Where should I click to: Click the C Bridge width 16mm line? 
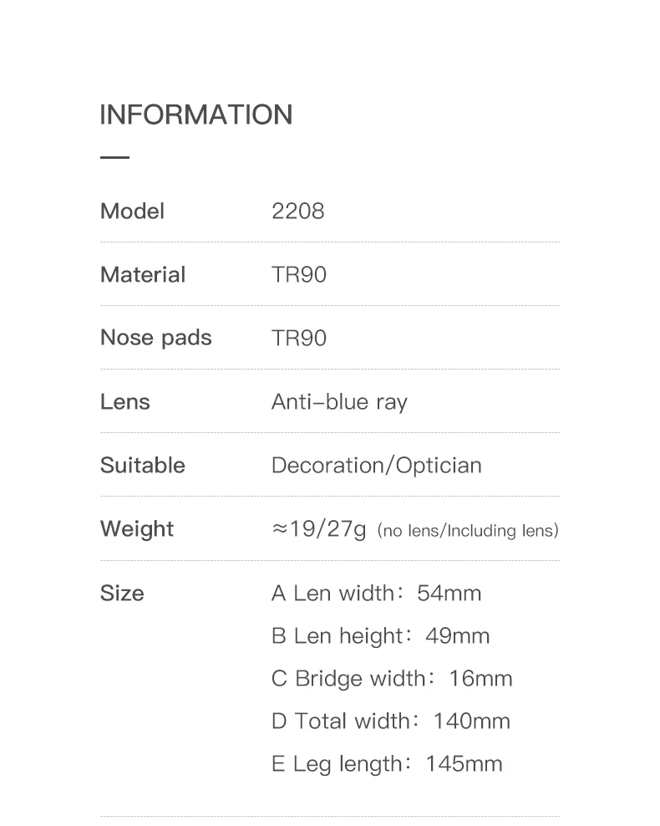(392, 679)
